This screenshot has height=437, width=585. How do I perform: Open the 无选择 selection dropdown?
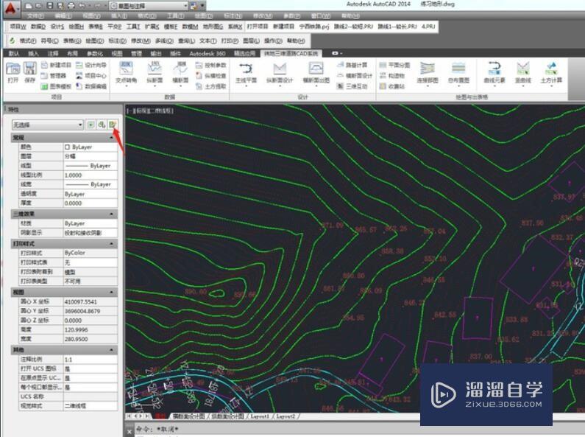tap(47, 125)
